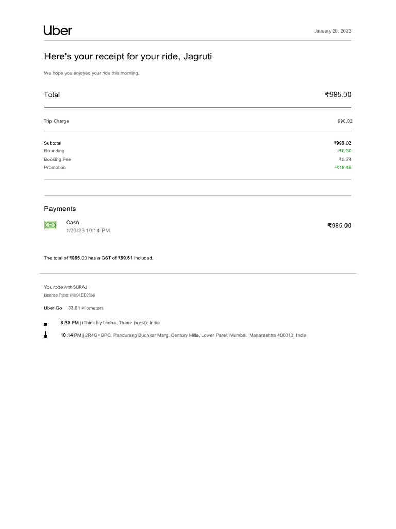Click the Rounding amount -₹0.30
Viewport: 396px width, 529px height.
coord(343,151)
